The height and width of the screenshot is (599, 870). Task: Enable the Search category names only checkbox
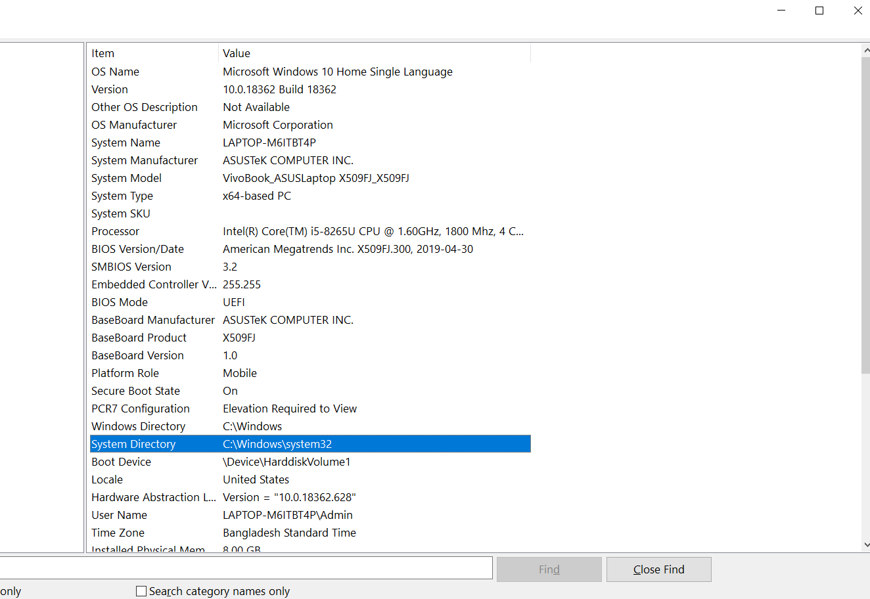point(141,590)
